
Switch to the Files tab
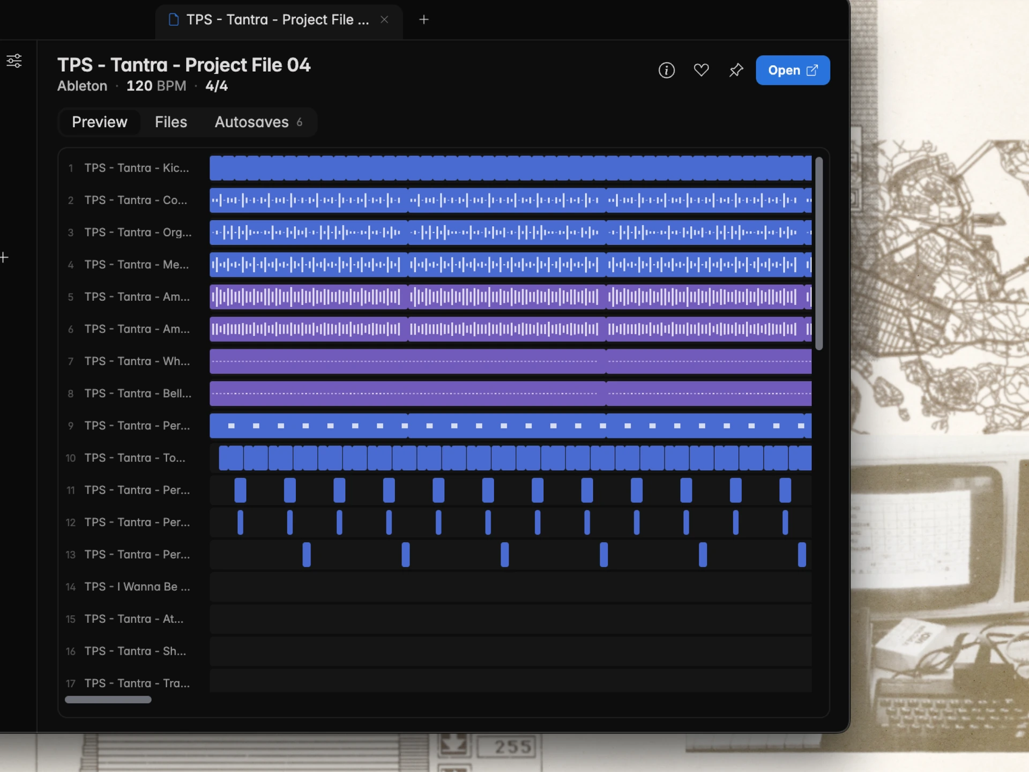pos(171,122)
